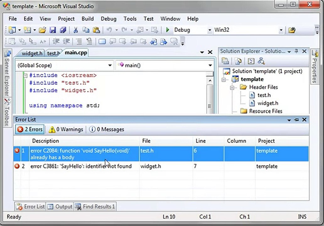Toggle a bookmark with the rectangle icon
Image resolution: width=324 pixels, height=226 pixels.
pos(102,41)
